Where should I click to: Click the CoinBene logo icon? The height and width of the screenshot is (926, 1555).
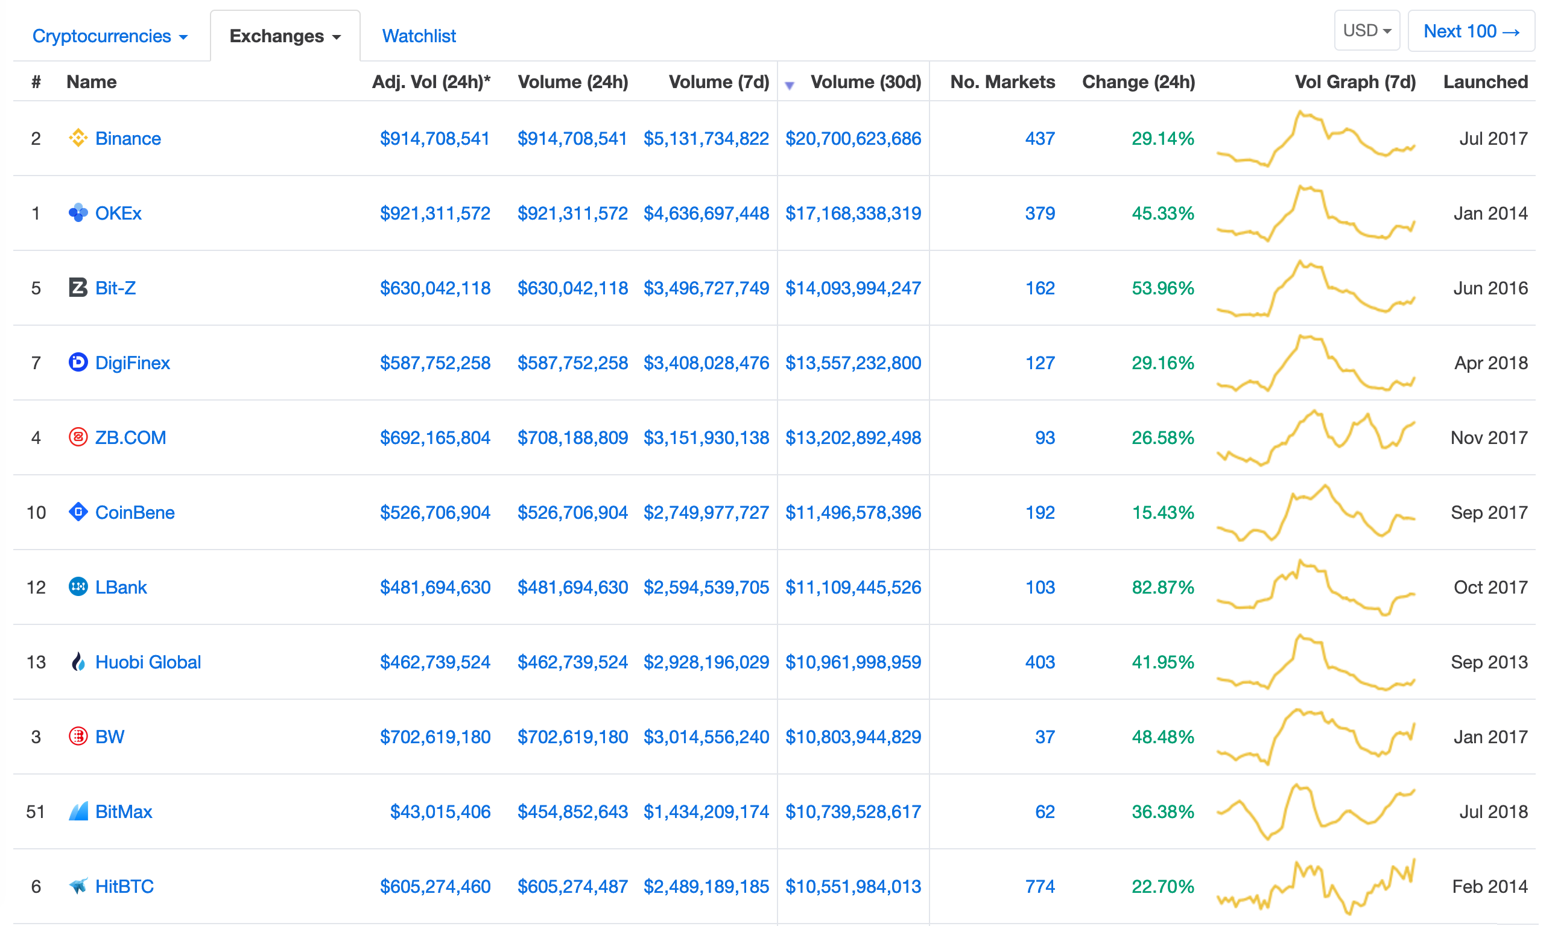78,512
